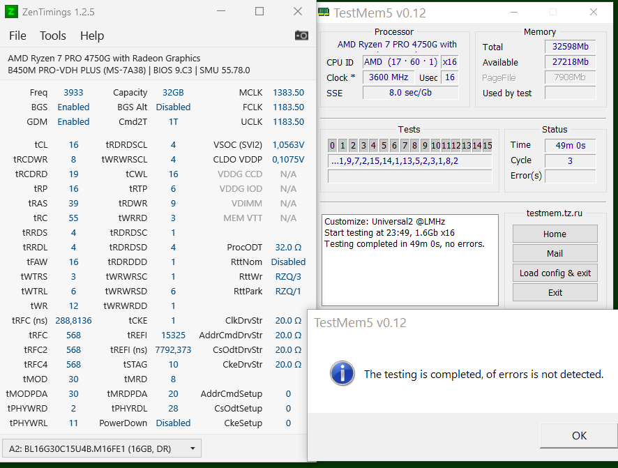Click the tREFI (ns) value 7792,373
This screenshot has width=618, height=468.
(x=173, y=350)
